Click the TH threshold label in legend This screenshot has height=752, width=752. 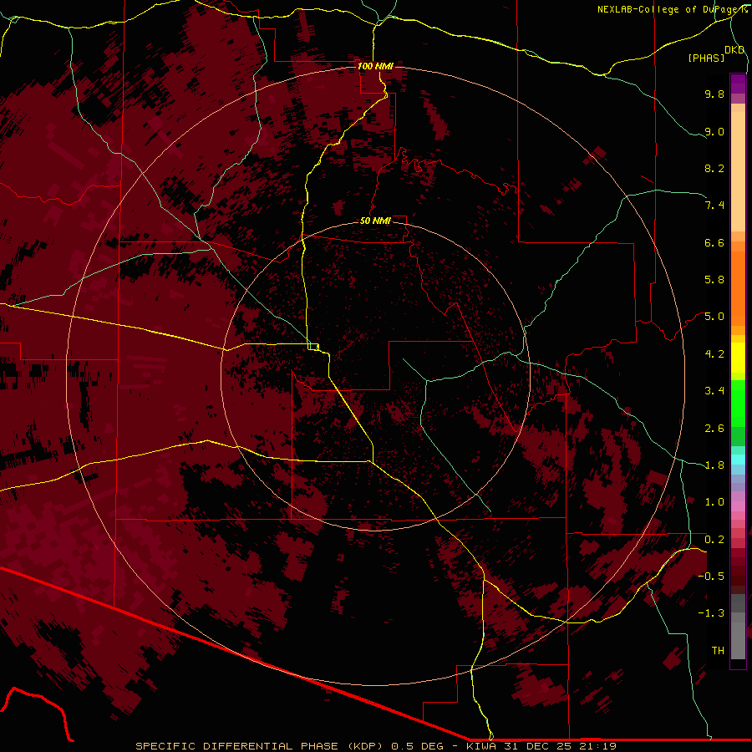pyautogui.click(x=718, y=651)
